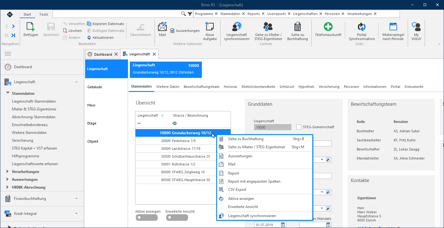Image resolution: width=444 pixels, height=228 pixels.
Task: Expand the Auswertungen tree node
Action: pos(8,179)
